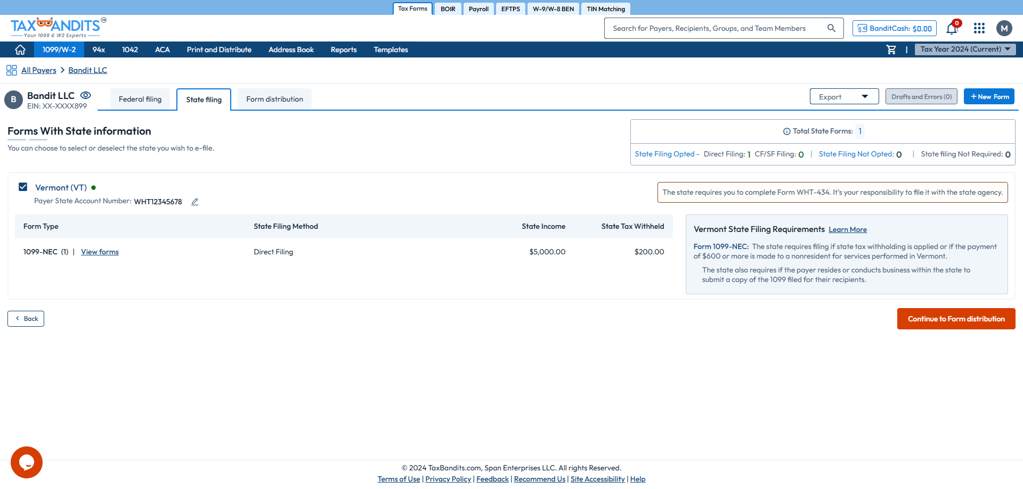Open the Reports menu
This screenshot has height=489, width=1023.
344,49
